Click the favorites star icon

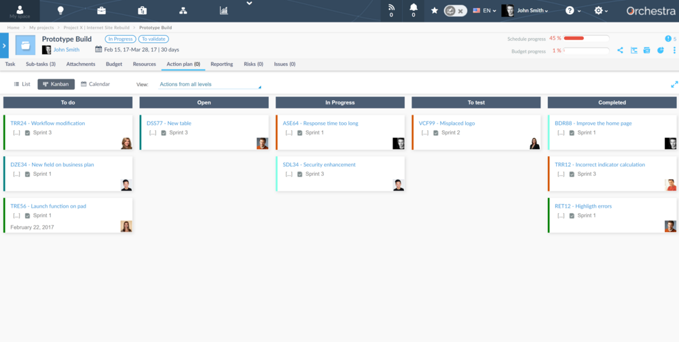click(x=435, y=11)
